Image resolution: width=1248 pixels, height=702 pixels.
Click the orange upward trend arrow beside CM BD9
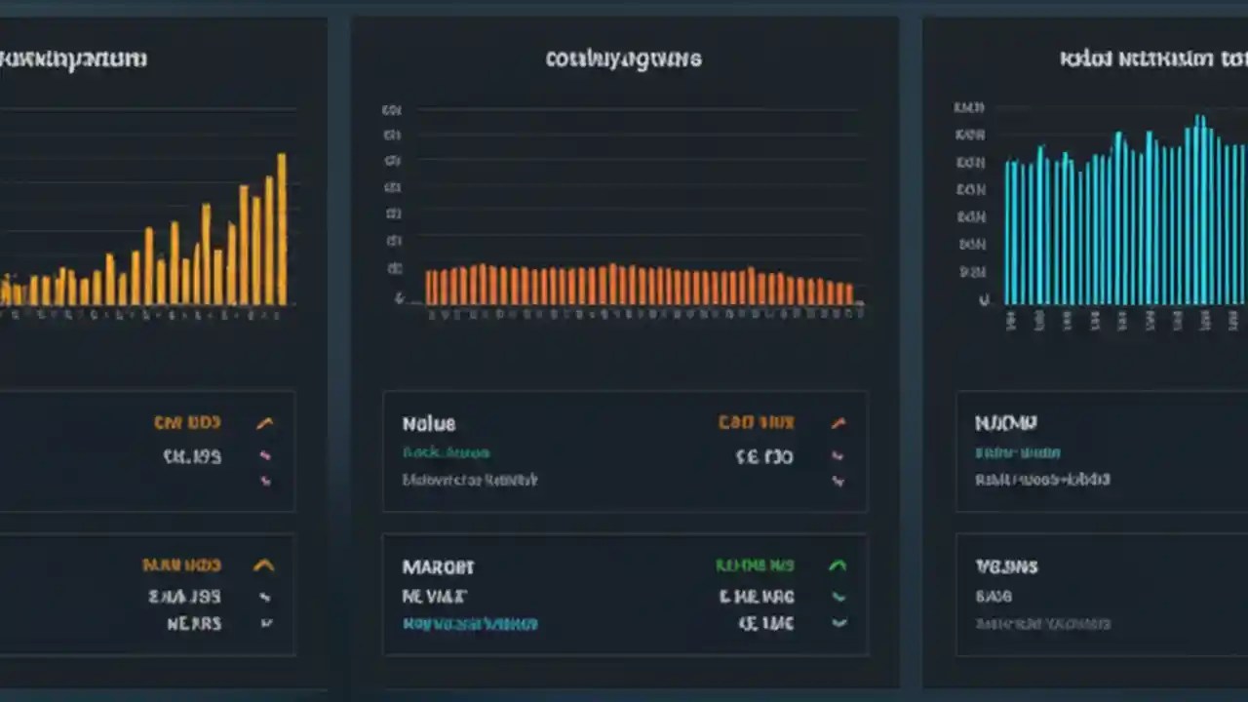pyautogui.click(x=264, y=422)
